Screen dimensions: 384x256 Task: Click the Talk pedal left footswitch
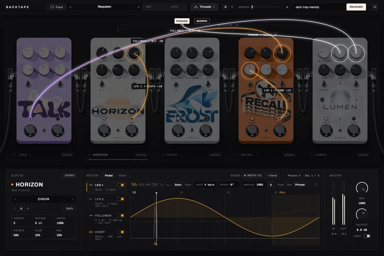(x=30, y=131)
